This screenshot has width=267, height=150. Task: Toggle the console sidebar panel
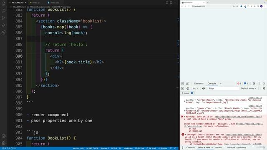click(183, 88)
